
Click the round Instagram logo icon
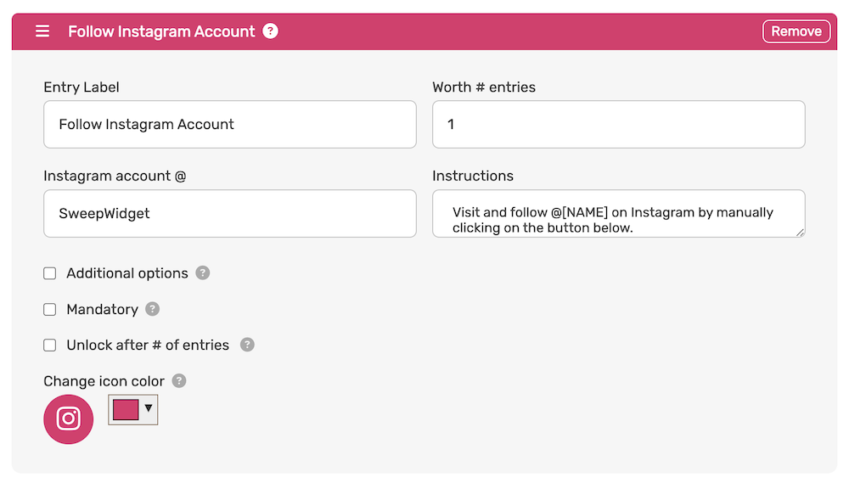pos(68,419)
